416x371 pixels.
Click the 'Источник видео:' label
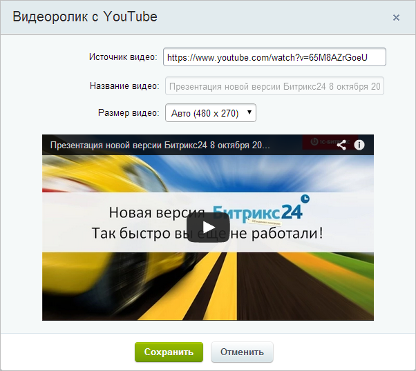click(x=123, y=57)
